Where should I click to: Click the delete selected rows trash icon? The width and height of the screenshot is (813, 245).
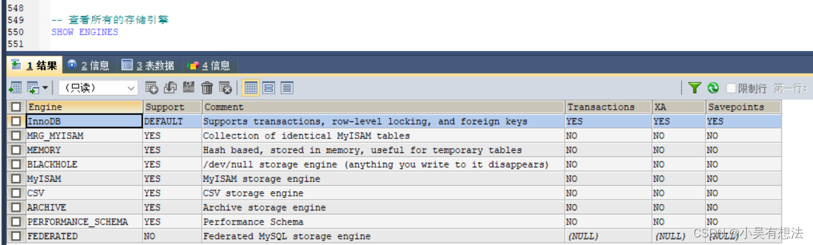click(x=207, y=87)
